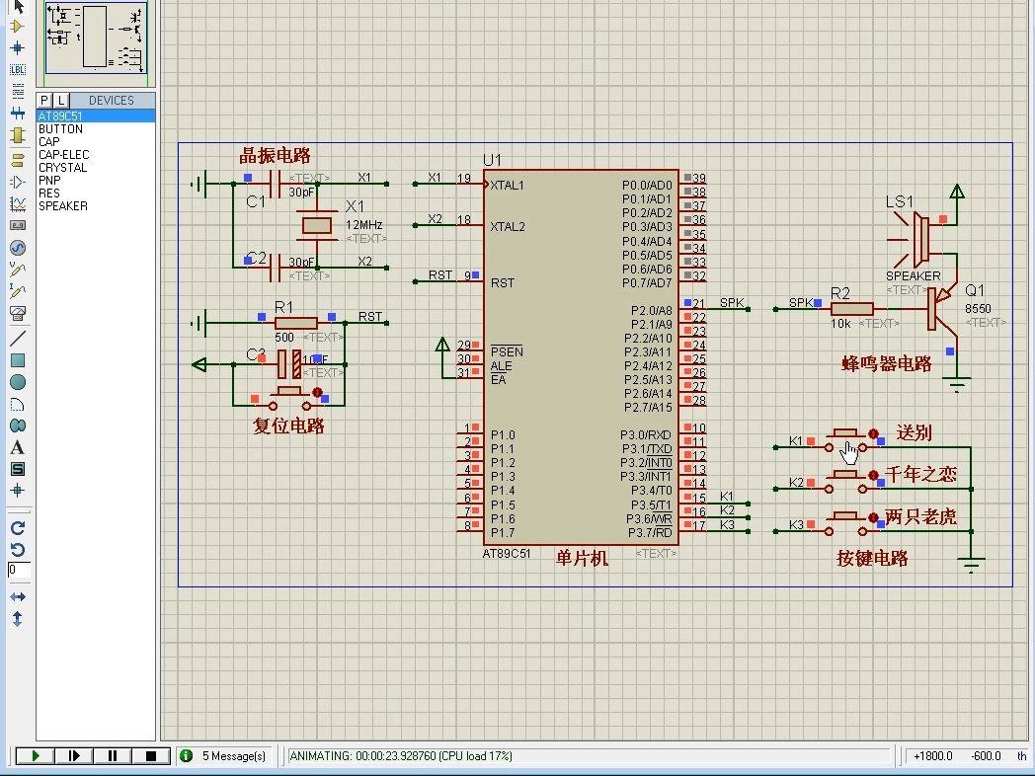
Task: Flip the part horizontally with X-mirror
Action: 17,597
